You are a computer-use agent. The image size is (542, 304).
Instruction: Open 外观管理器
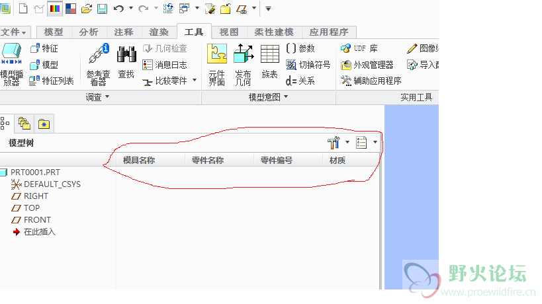coord(367,65)
